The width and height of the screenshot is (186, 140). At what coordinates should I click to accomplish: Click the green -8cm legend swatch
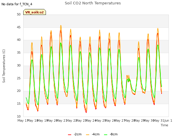tap(105, 135)
